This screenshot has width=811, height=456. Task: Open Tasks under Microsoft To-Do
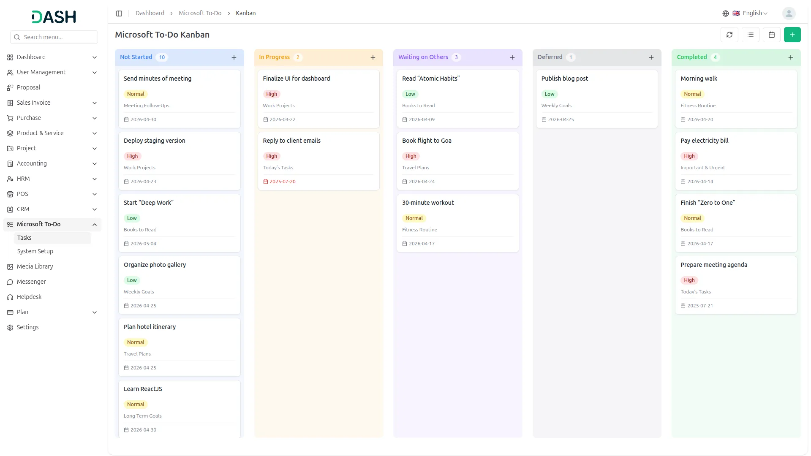point(52,238)
